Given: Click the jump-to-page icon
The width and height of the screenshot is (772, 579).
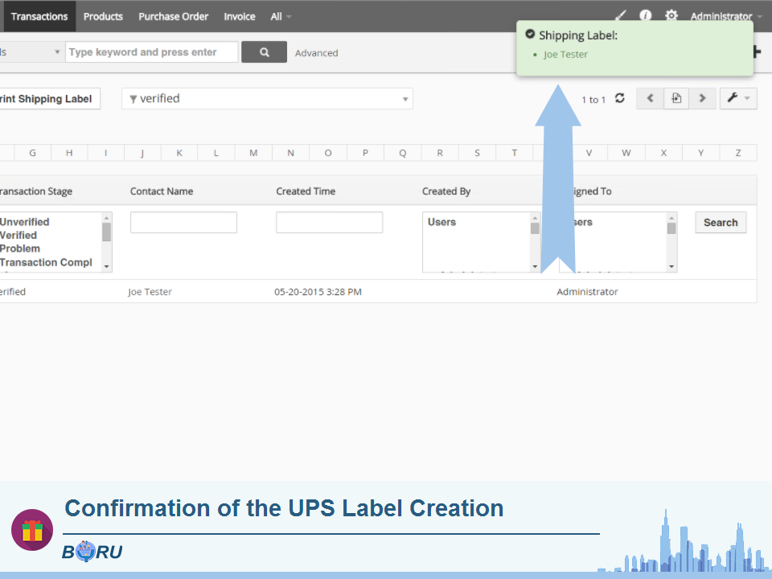Looking at the screenshot, I should 676,98.
